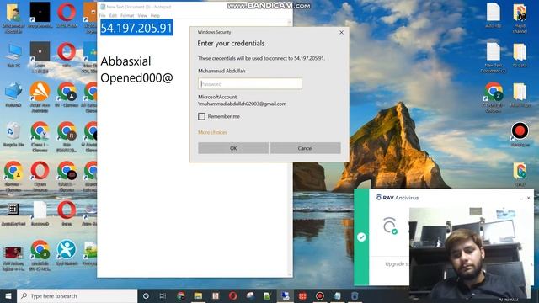Open the red grid app on taskbar

pos(302,295)
